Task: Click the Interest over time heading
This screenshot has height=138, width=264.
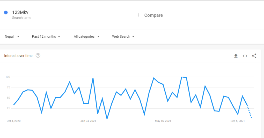Action: coord(18,56)
